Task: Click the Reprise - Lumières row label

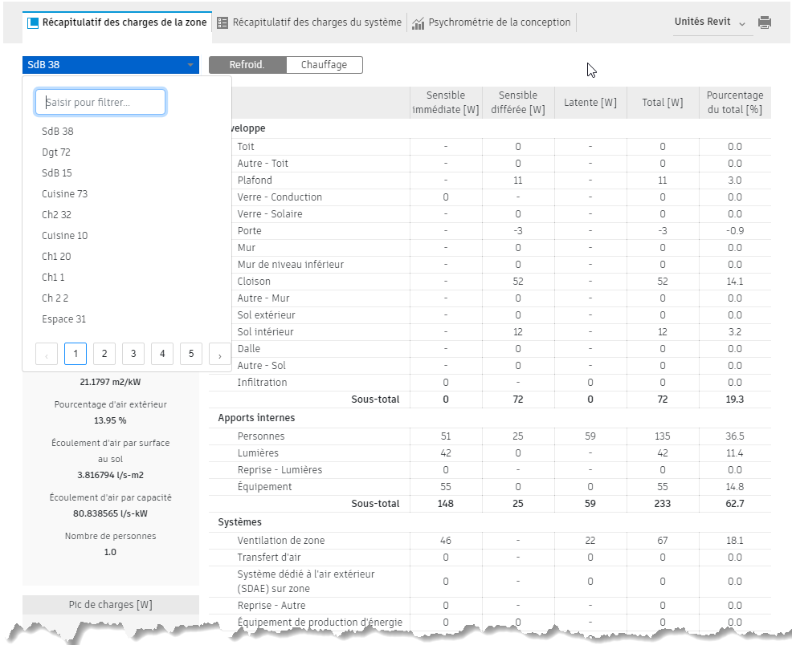Action: pos(280,470)
